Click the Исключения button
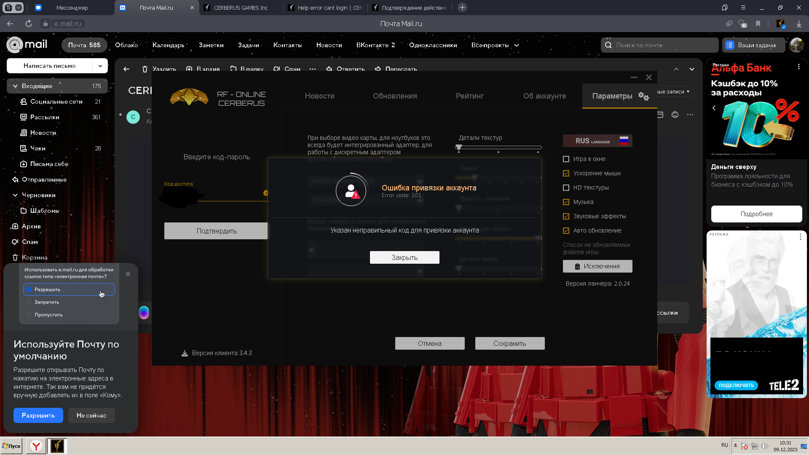This screenshot has width=809, height=455. [597, 266]
